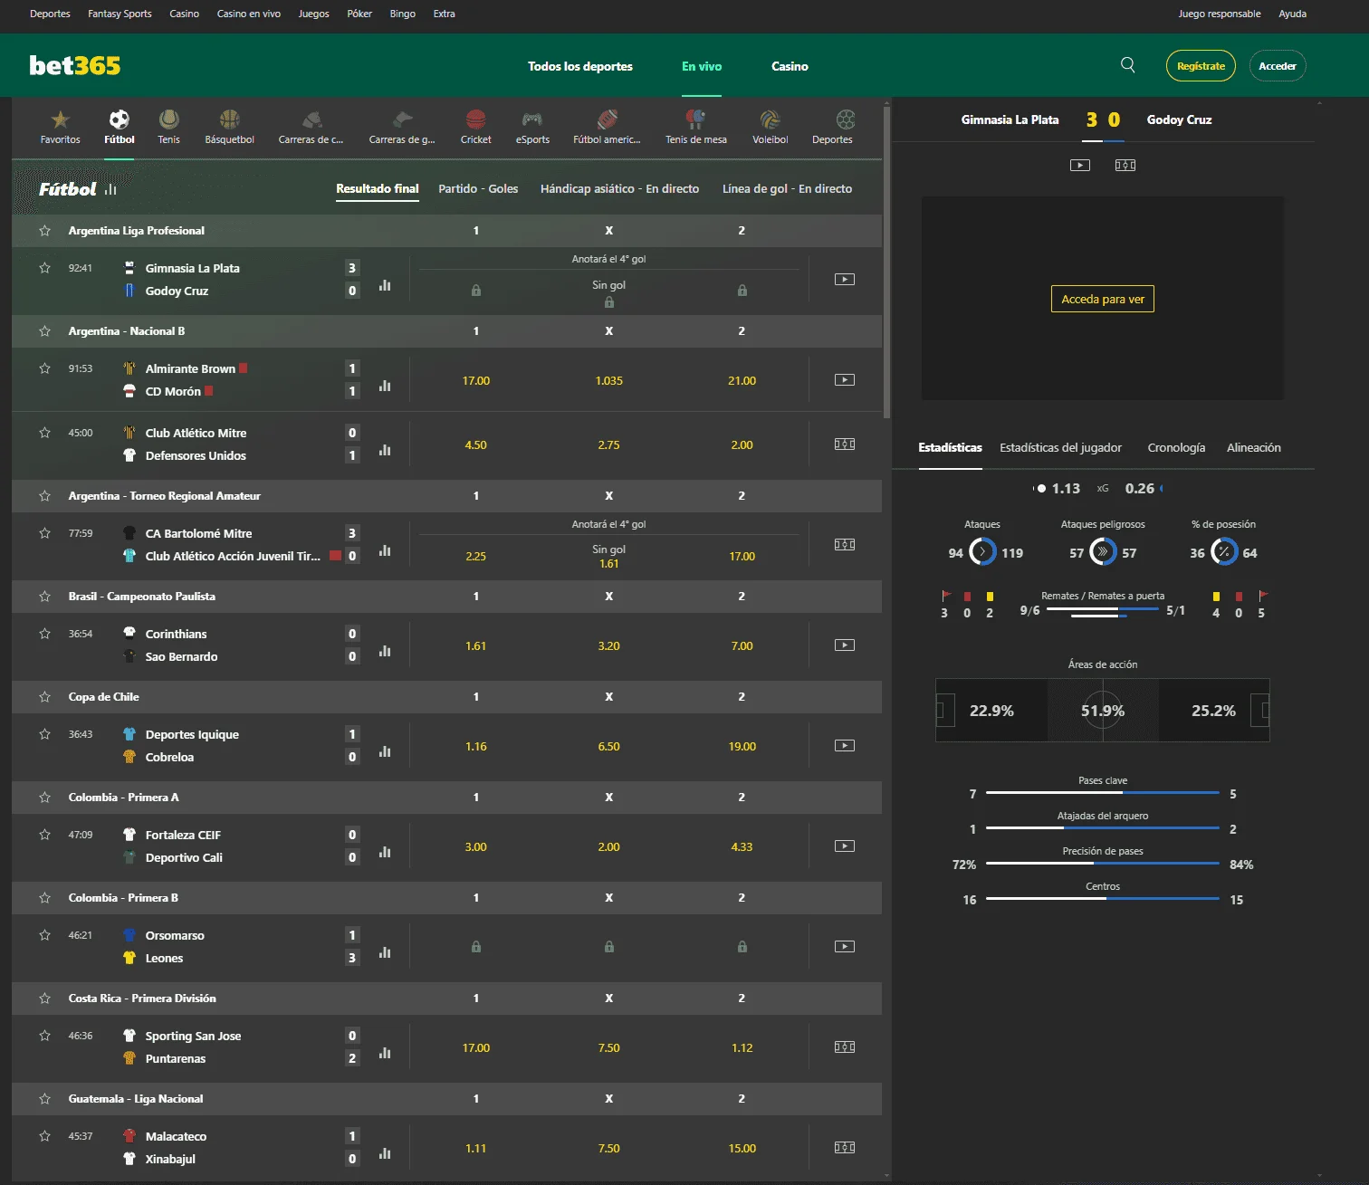Viewport: 1369px width, 1185px height.
Task: Go to Todos los deportes
Action: (580, 66)
